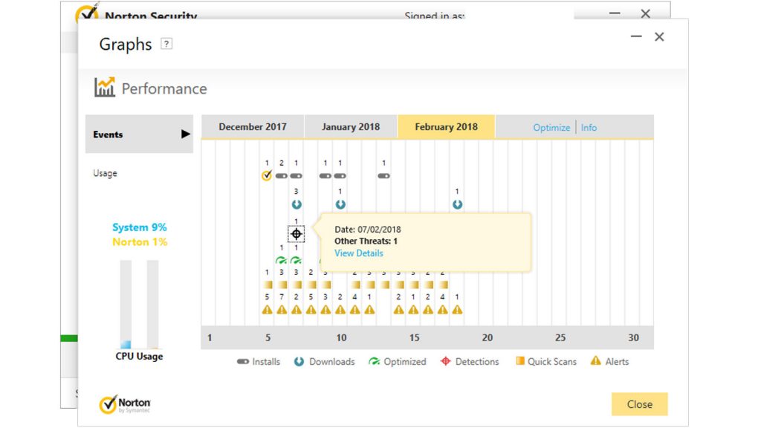Open the alert triangle on day 18

pyautogui.click(x=457, y=309)
